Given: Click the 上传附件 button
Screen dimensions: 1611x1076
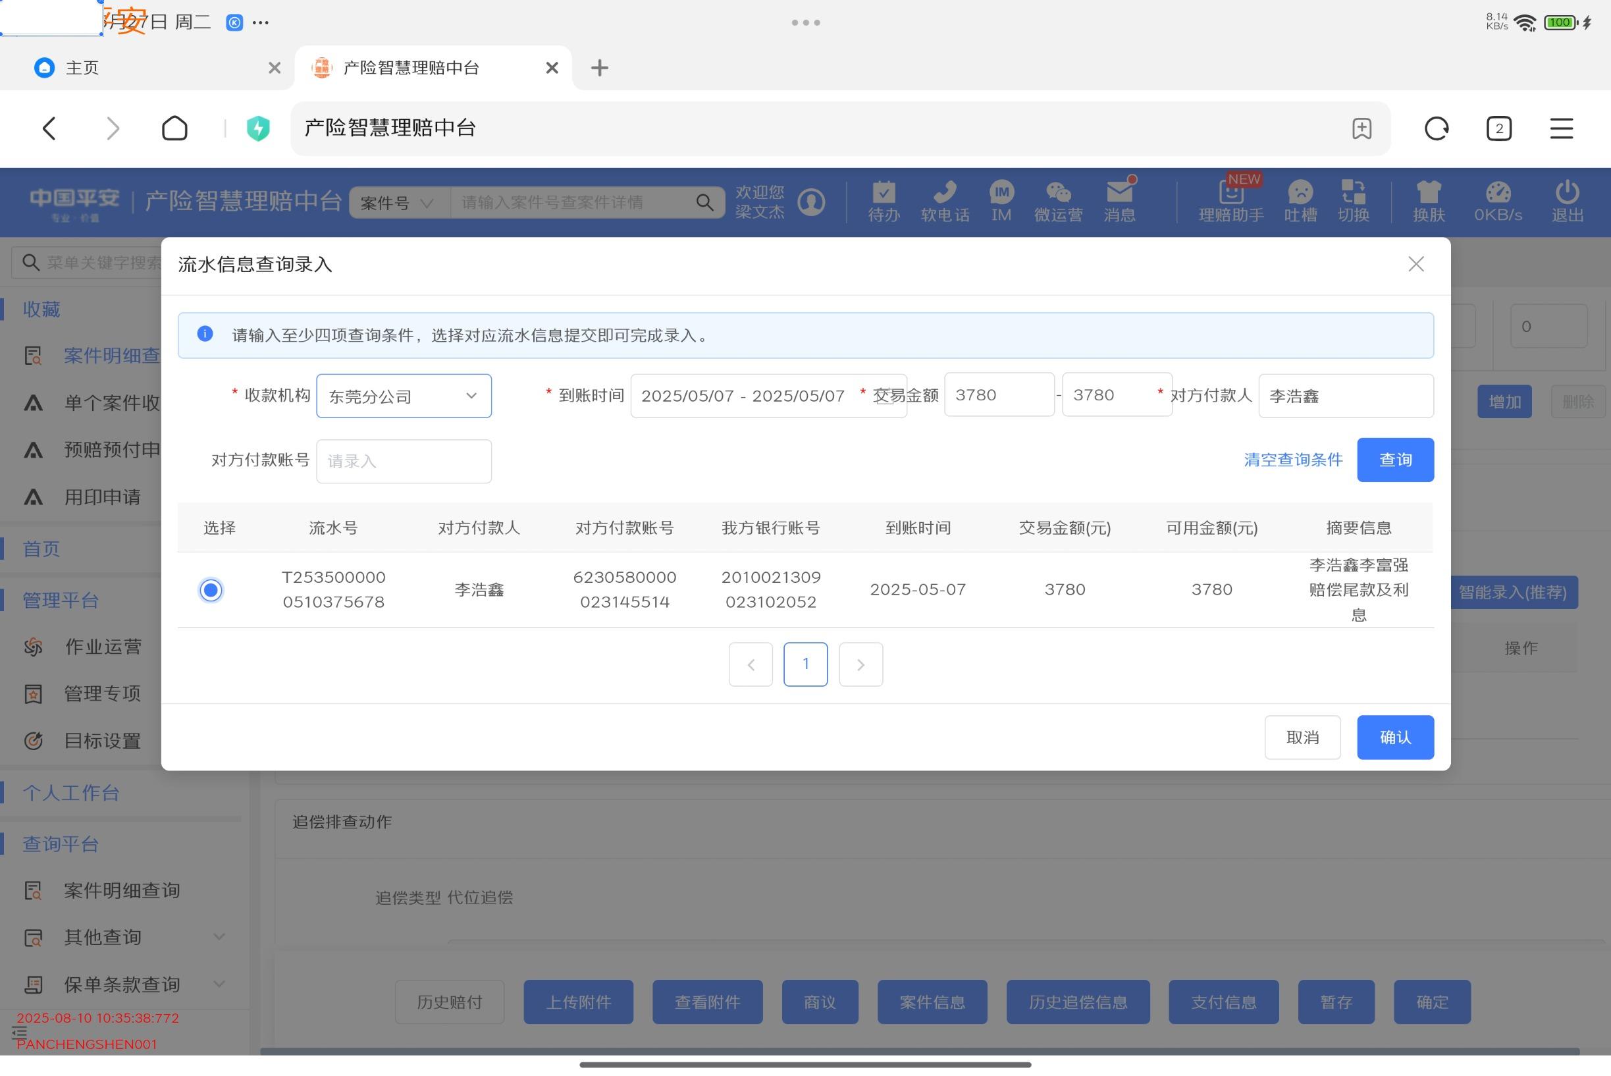Looking at the screenshot, I should pos(579,1002).
